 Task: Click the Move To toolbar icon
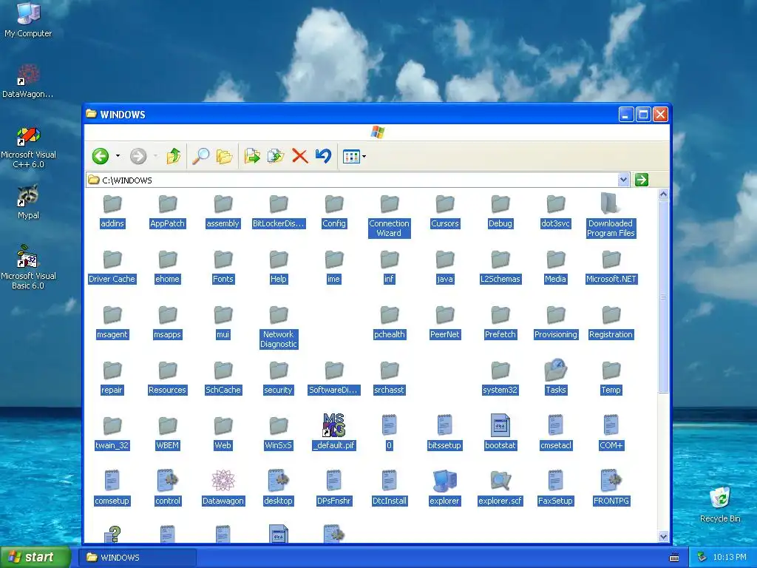pos(252,156)
